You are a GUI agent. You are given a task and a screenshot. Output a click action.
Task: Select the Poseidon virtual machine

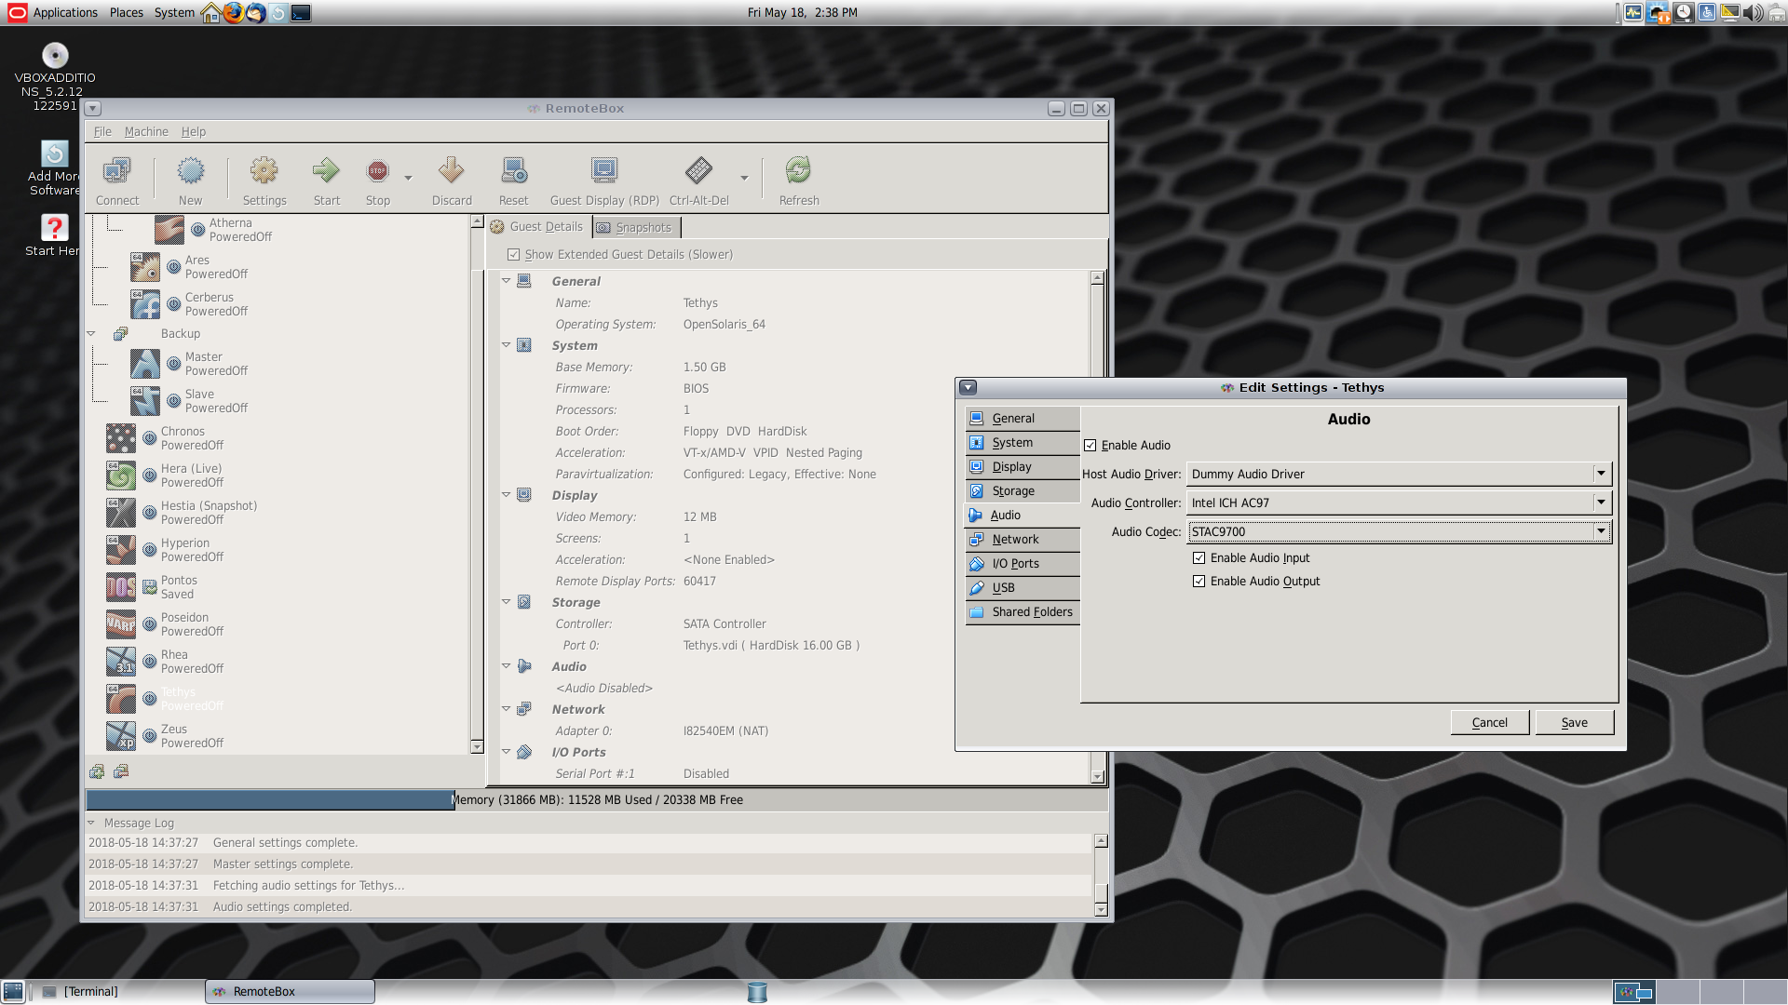pos(184,623)
